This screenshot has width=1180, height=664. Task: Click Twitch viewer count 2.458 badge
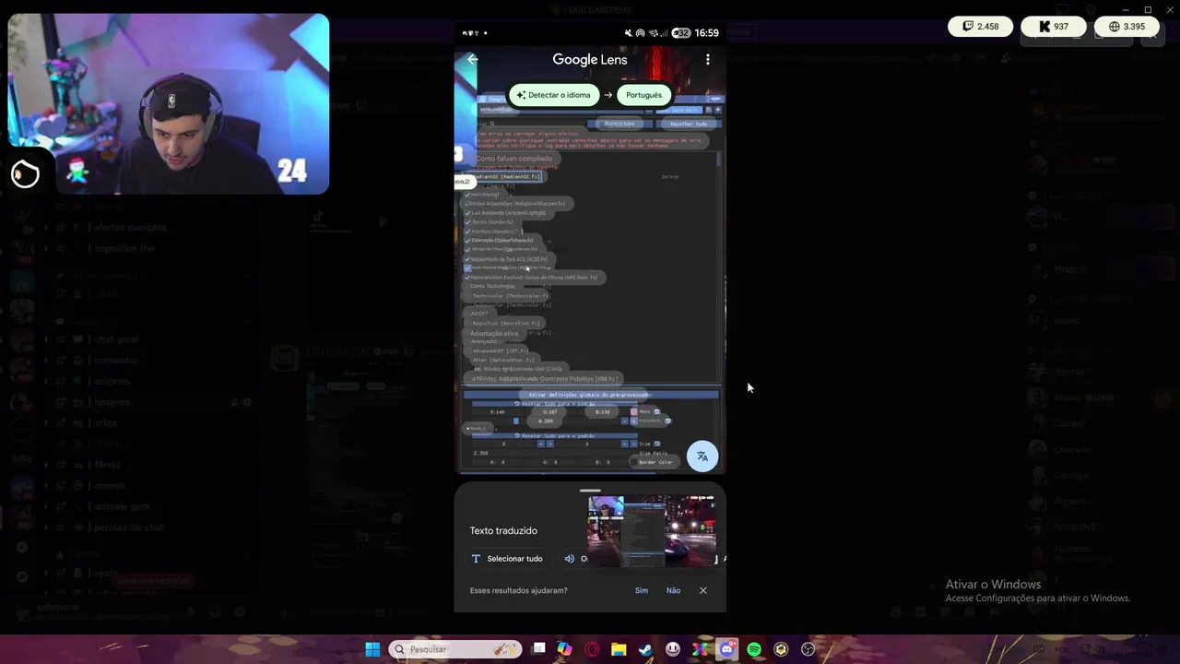(981, 27)
